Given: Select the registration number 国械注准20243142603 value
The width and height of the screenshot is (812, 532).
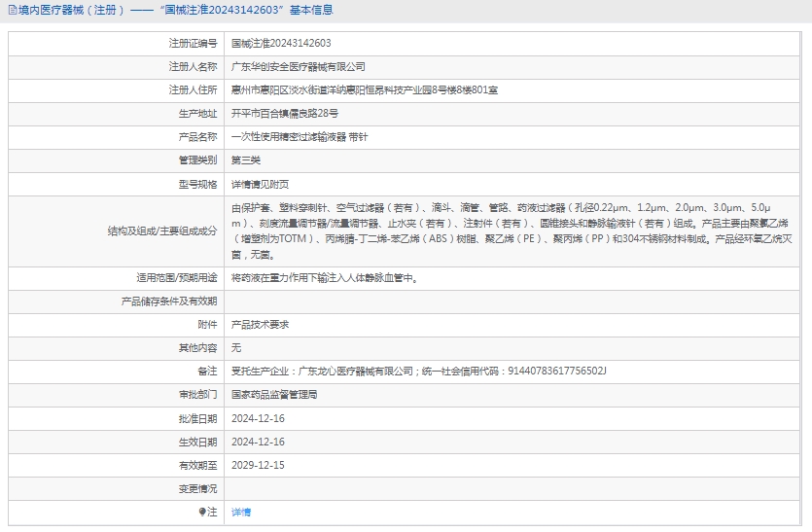Looking at the screenshot, I should tap(281, 44).
